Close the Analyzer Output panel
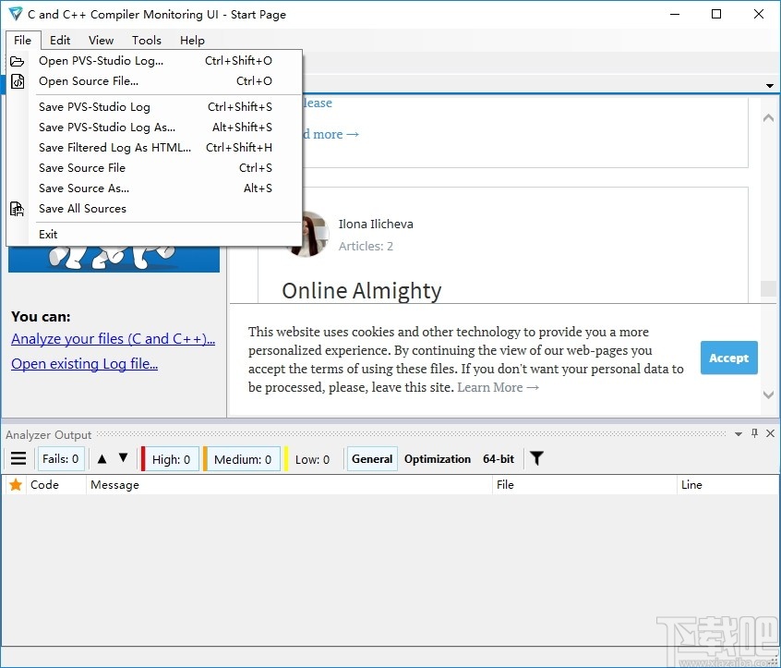 click(x=770, y=433)
